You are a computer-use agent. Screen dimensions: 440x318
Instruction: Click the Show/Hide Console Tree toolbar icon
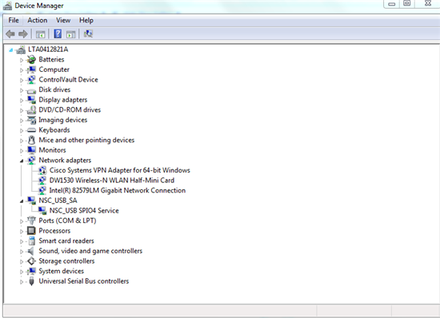coord(41,34)
